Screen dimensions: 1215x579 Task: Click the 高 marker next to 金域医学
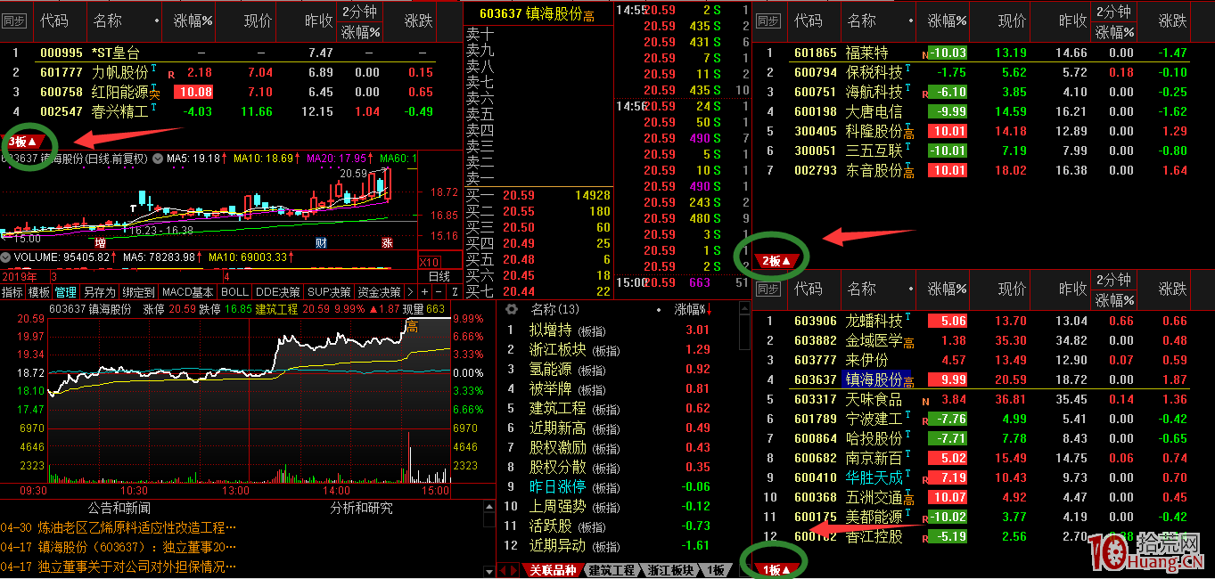coord(908,342)
